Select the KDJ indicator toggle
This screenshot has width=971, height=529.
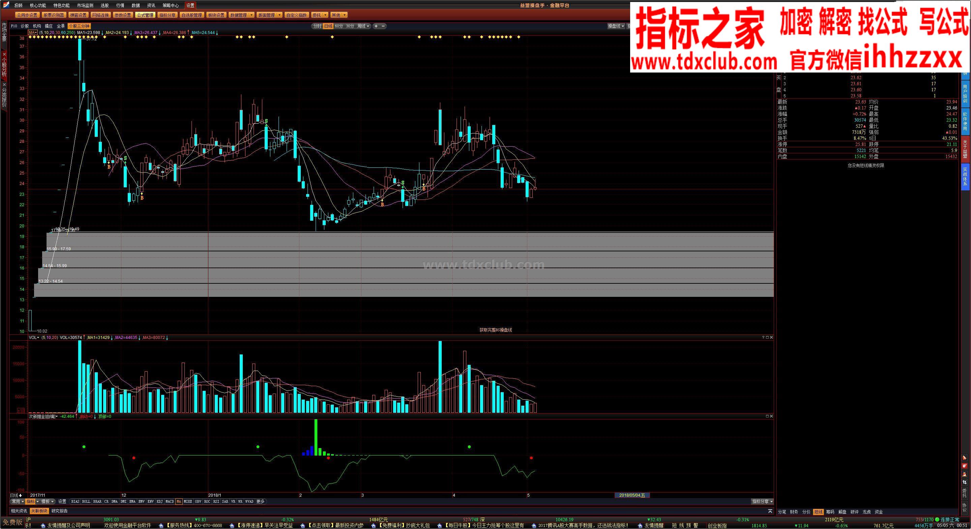[x=160, y=501]
